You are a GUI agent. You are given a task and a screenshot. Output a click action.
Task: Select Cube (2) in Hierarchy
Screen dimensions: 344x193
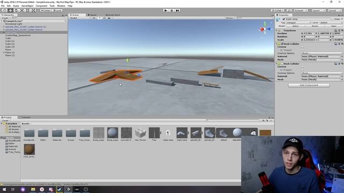(10, 44)
